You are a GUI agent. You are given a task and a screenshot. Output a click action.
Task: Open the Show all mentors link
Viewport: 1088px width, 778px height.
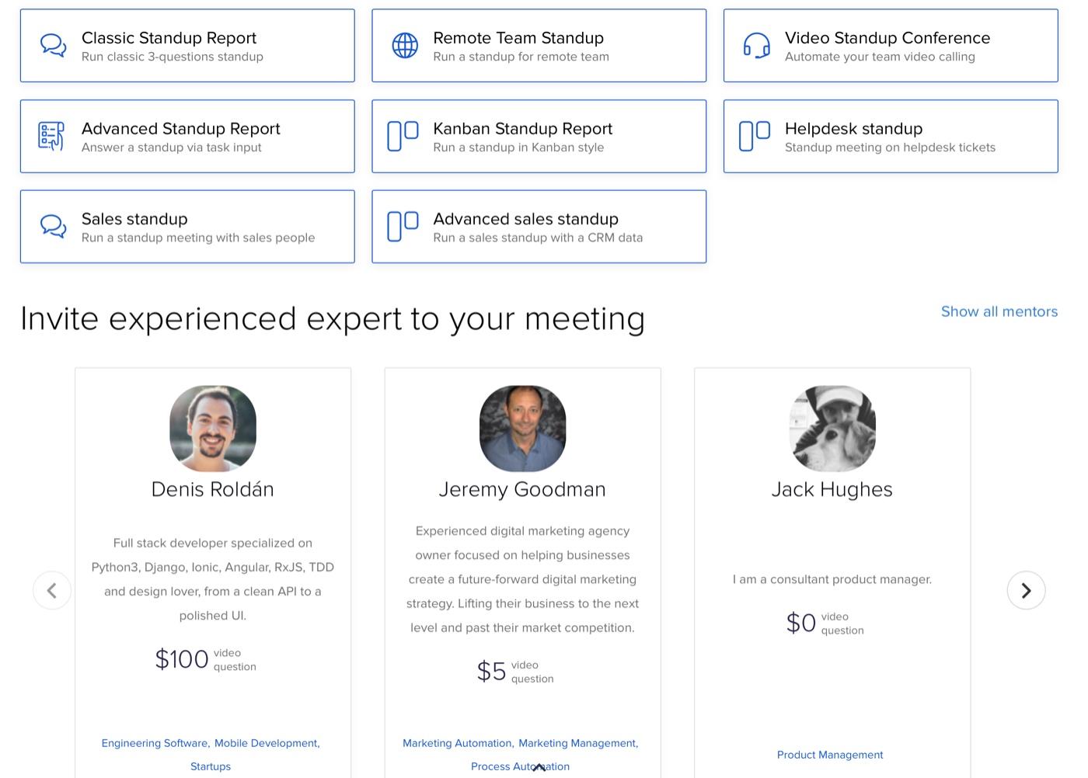999,311
